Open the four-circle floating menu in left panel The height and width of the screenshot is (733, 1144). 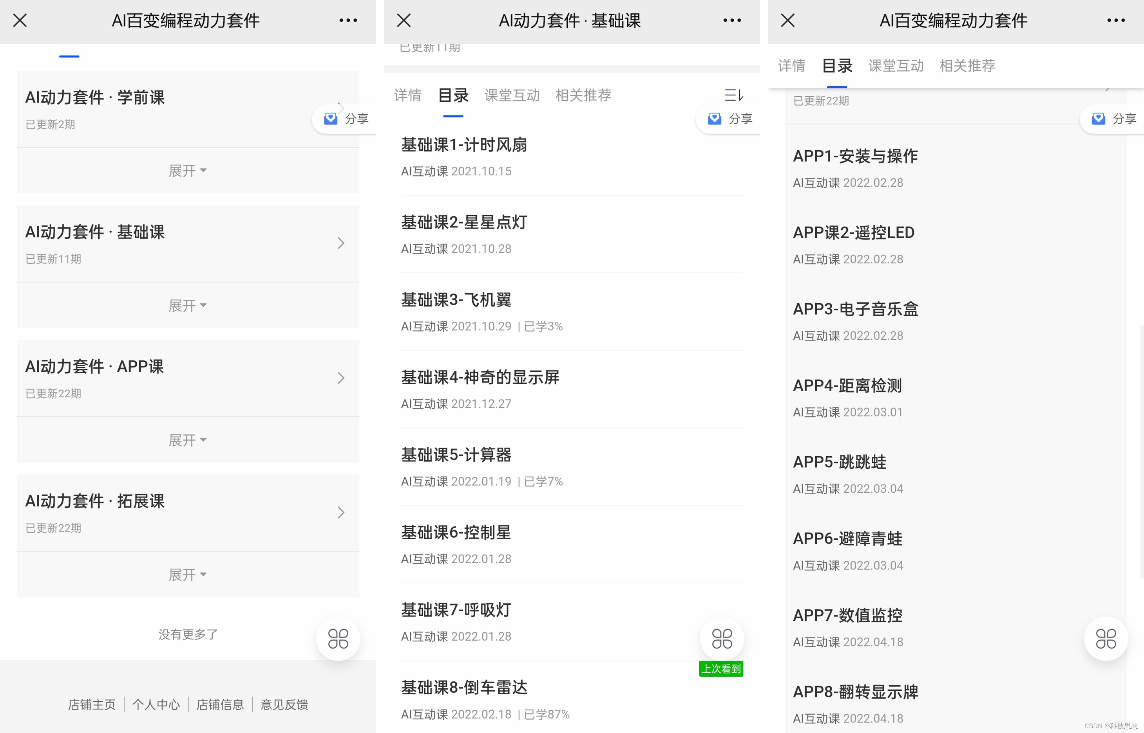(338, 639)
